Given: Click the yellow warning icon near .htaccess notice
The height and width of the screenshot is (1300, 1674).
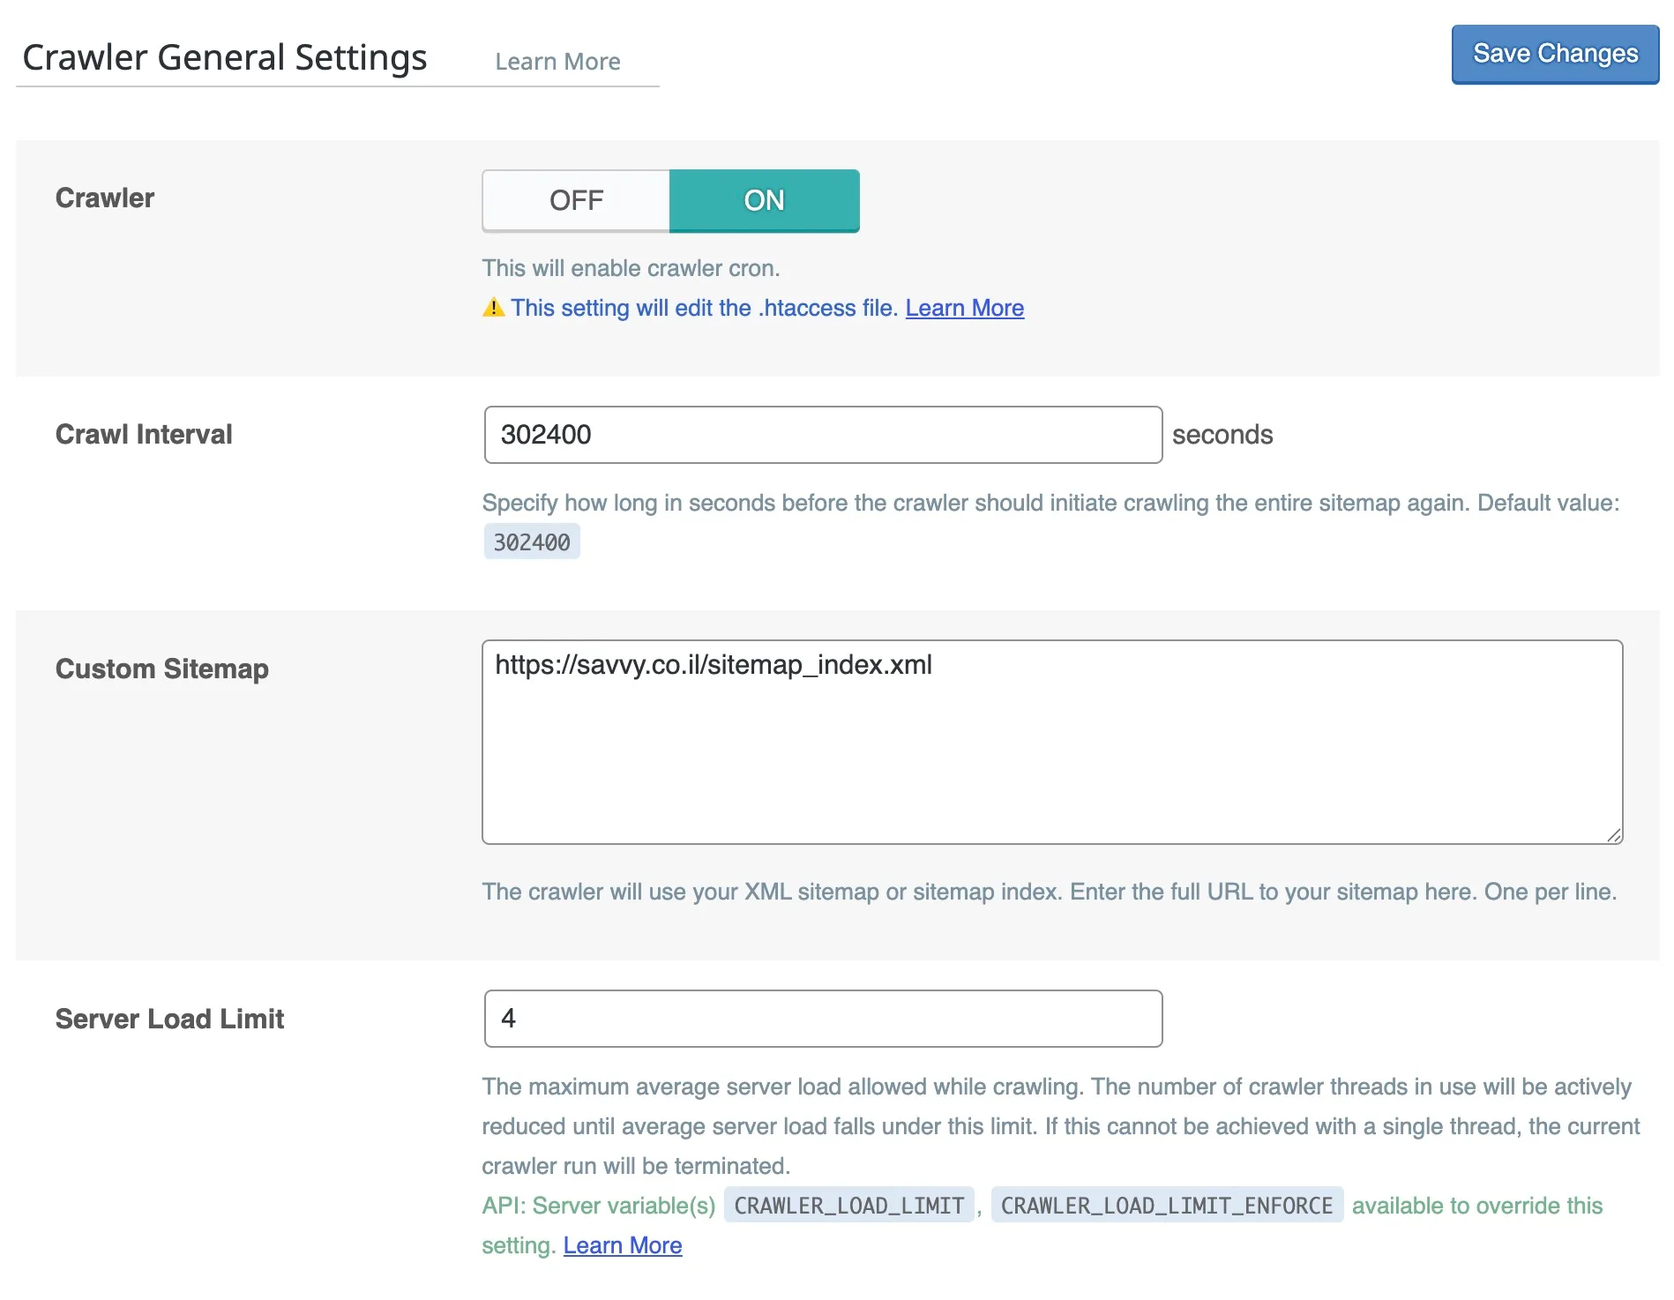Looking at the screenshot, I should 494,307.
